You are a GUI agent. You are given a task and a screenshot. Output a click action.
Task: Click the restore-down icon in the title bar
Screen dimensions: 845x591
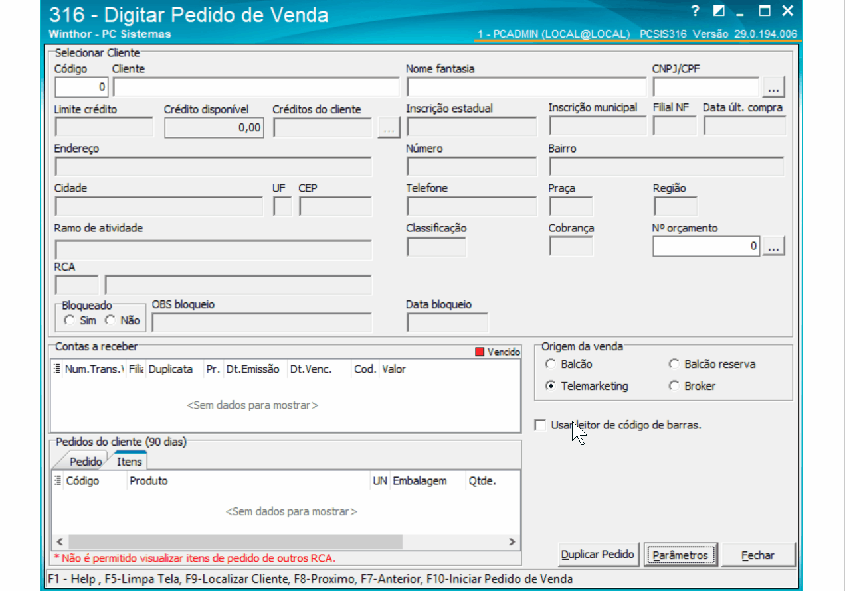(719, 11)
